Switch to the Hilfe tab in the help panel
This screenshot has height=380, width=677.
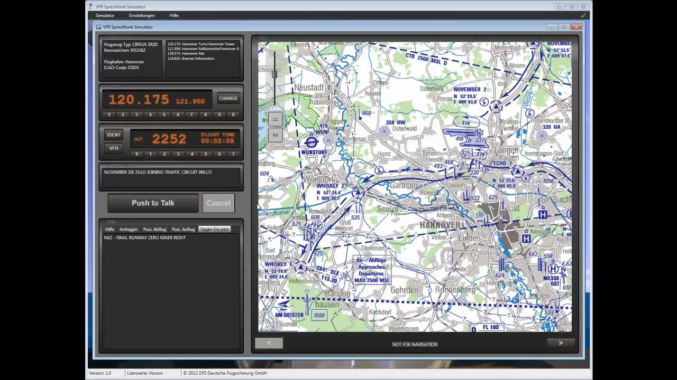pyautogui.click(x=109, y=230)
